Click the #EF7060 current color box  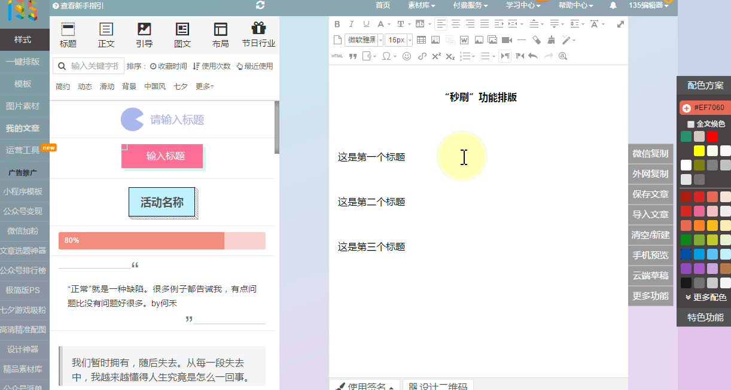coord(705,108)
